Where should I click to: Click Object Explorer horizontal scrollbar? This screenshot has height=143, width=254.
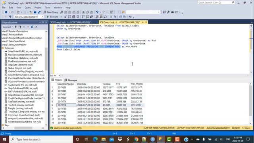click(x=23, y=128)
